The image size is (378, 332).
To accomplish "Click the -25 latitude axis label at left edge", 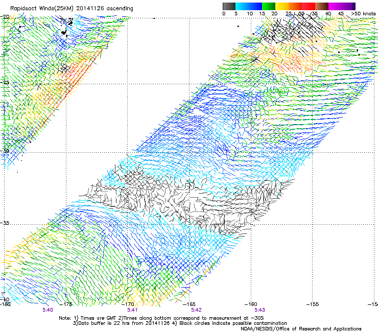I will (x=5, y=82).
